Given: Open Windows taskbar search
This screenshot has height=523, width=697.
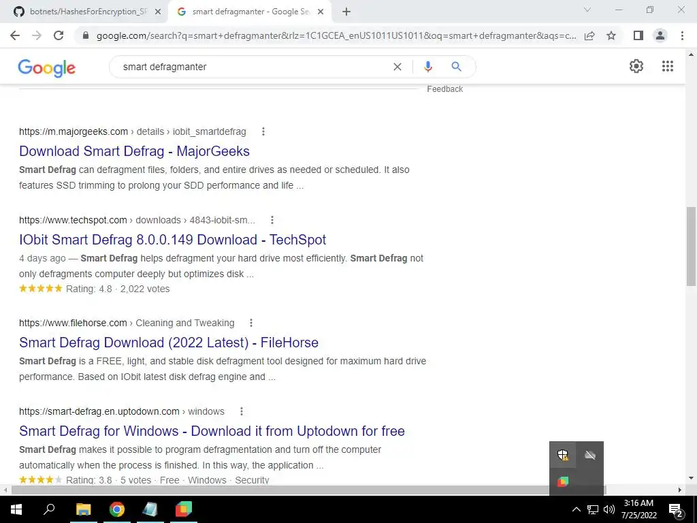Looking at the screenshot, I should click(x=49, y=509).
